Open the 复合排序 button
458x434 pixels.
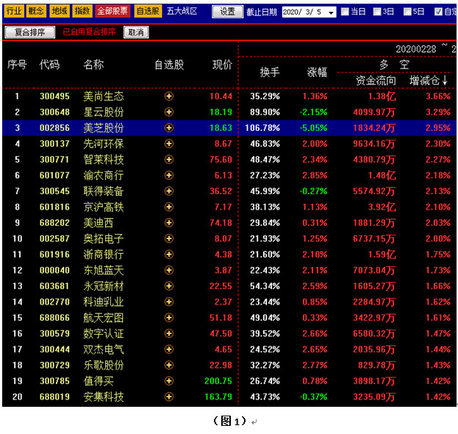tap(30, 32)
